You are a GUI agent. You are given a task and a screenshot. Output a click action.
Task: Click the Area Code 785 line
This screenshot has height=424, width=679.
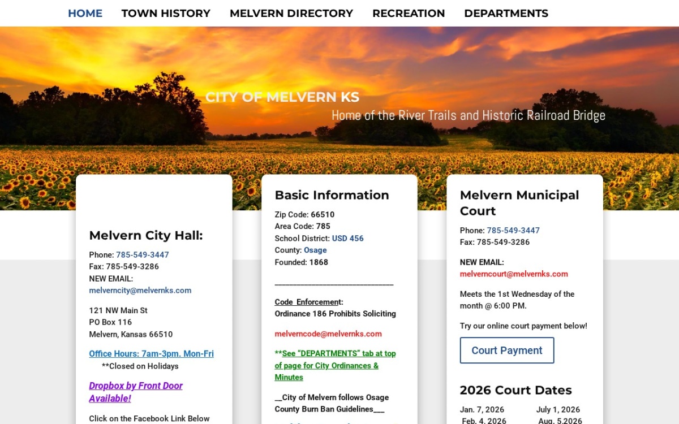302,227
